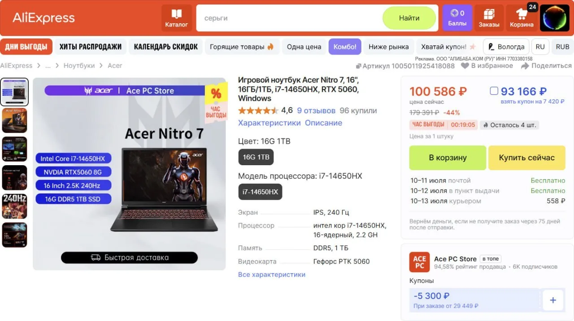Click the 100 586 ₽ current price
Screen dimensions: 574x321
click(438, 91)
